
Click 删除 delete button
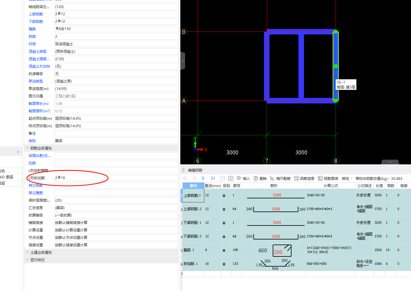(x=260, y=178)
